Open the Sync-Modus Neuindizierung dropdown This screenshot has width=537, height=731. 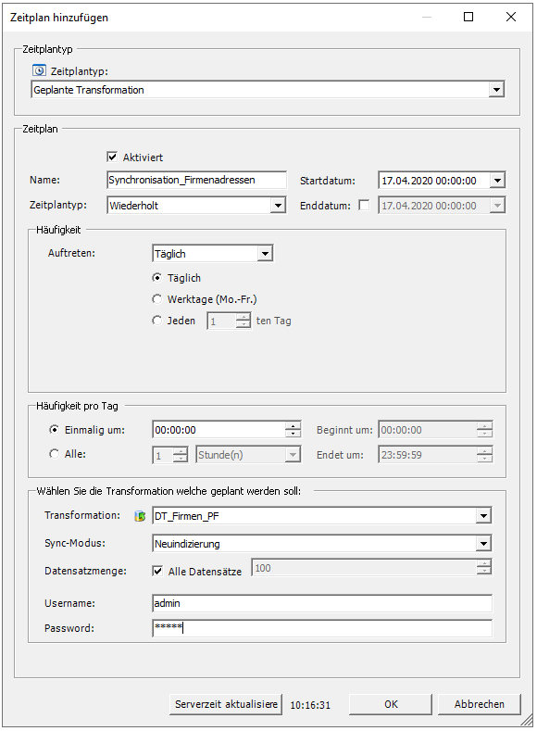pyautogui.click(x=483, y=544)
